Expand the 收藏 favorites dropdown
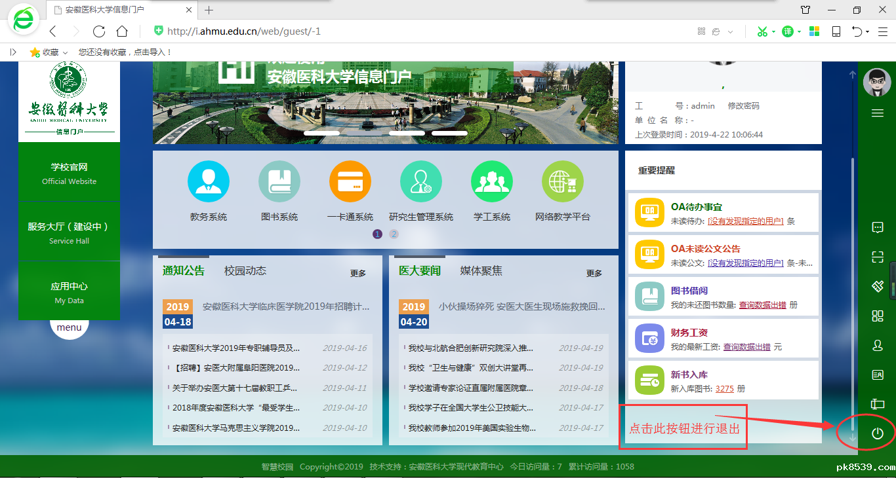The image size is (896, 478). 65,52
